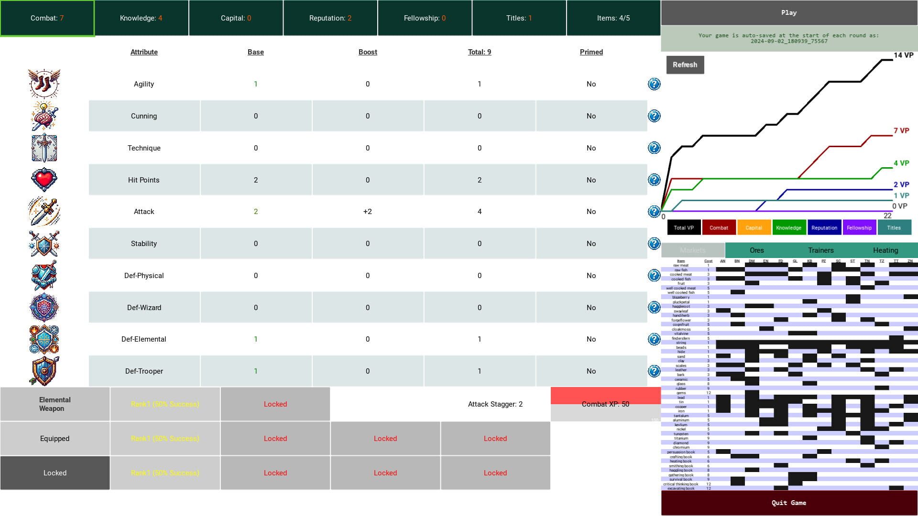
Task: Toggle the Combat line on the VP chart
Action: pos(719,227)
